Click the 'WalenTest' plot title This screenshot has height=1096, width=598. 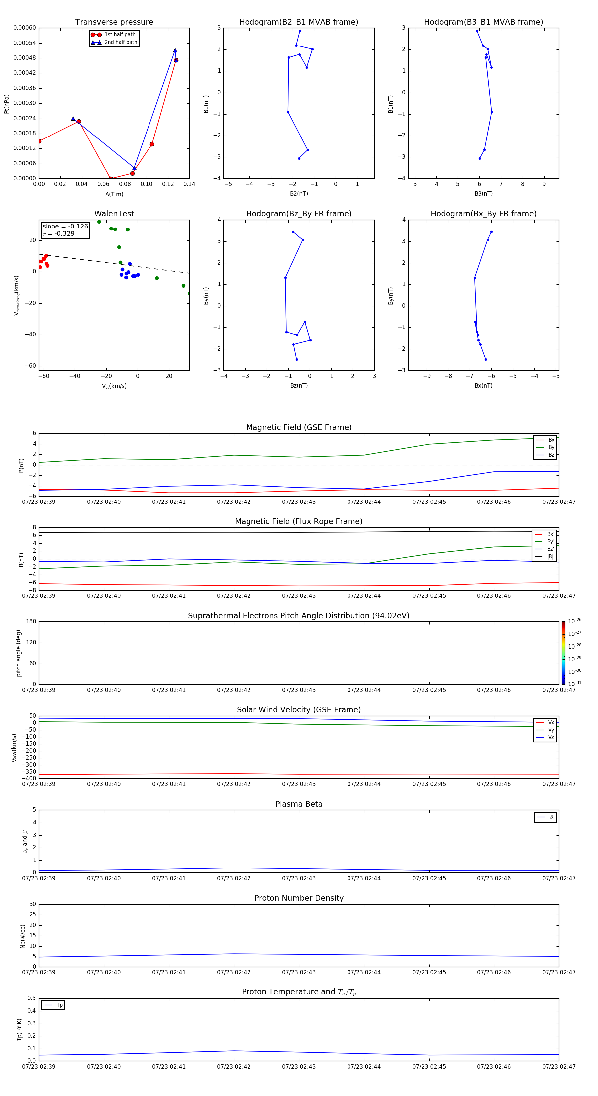(x=114, y=214)
